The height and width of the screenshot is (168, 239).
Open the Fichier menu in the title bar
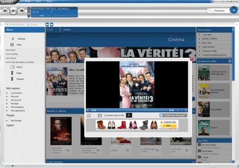[27, 1]
